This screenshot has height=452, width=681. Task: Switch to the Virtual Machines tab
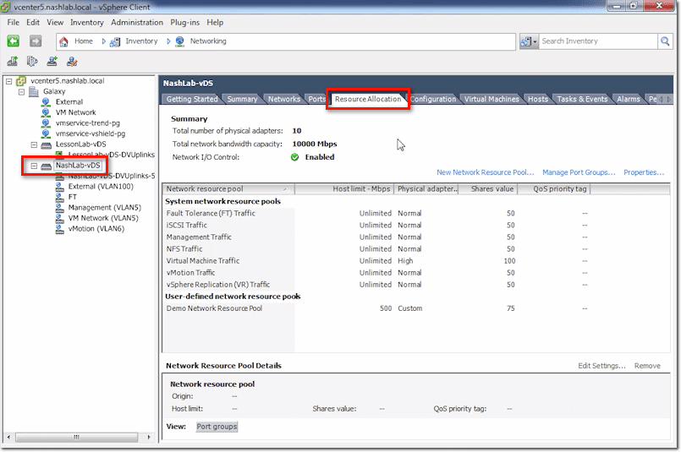(492, 99)
